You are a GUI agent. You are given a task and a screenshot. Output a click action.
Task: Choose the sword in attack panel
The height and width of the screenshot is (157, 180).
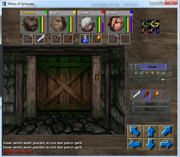click(135, 95)
